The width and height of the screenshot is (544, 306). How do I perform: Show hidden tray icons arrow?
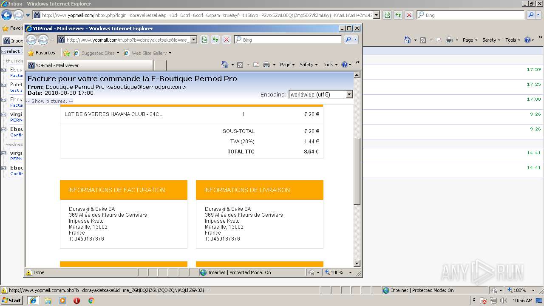pyautogui.click(x=474, y=300)
